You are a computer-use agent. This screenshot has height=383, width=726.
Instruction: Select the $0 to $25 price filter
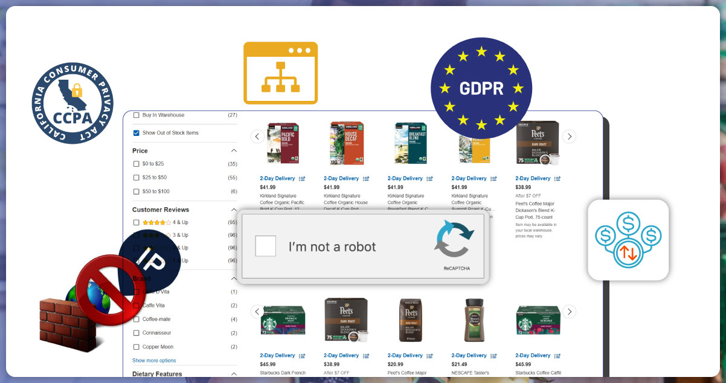click(137, 164)
